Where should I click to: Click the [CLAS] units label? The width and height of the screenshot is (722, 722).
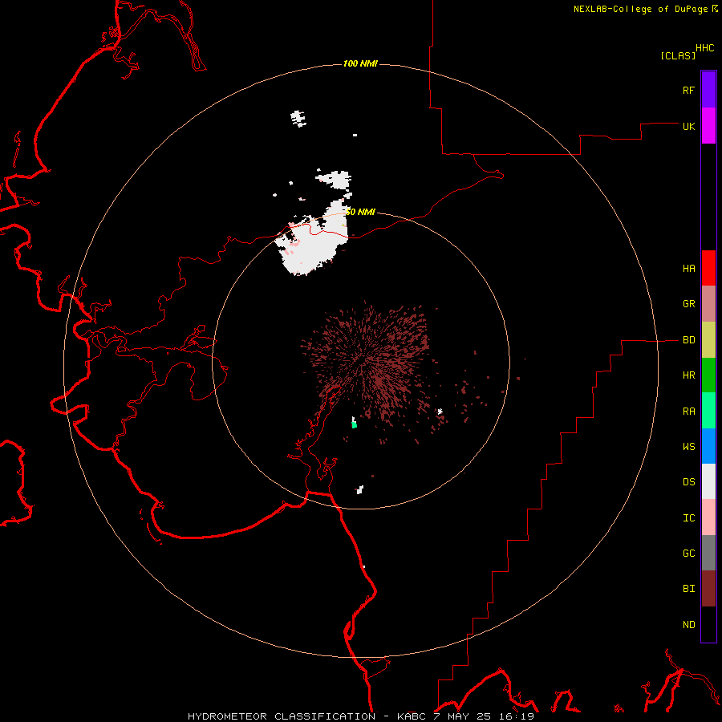click(678, 55)
